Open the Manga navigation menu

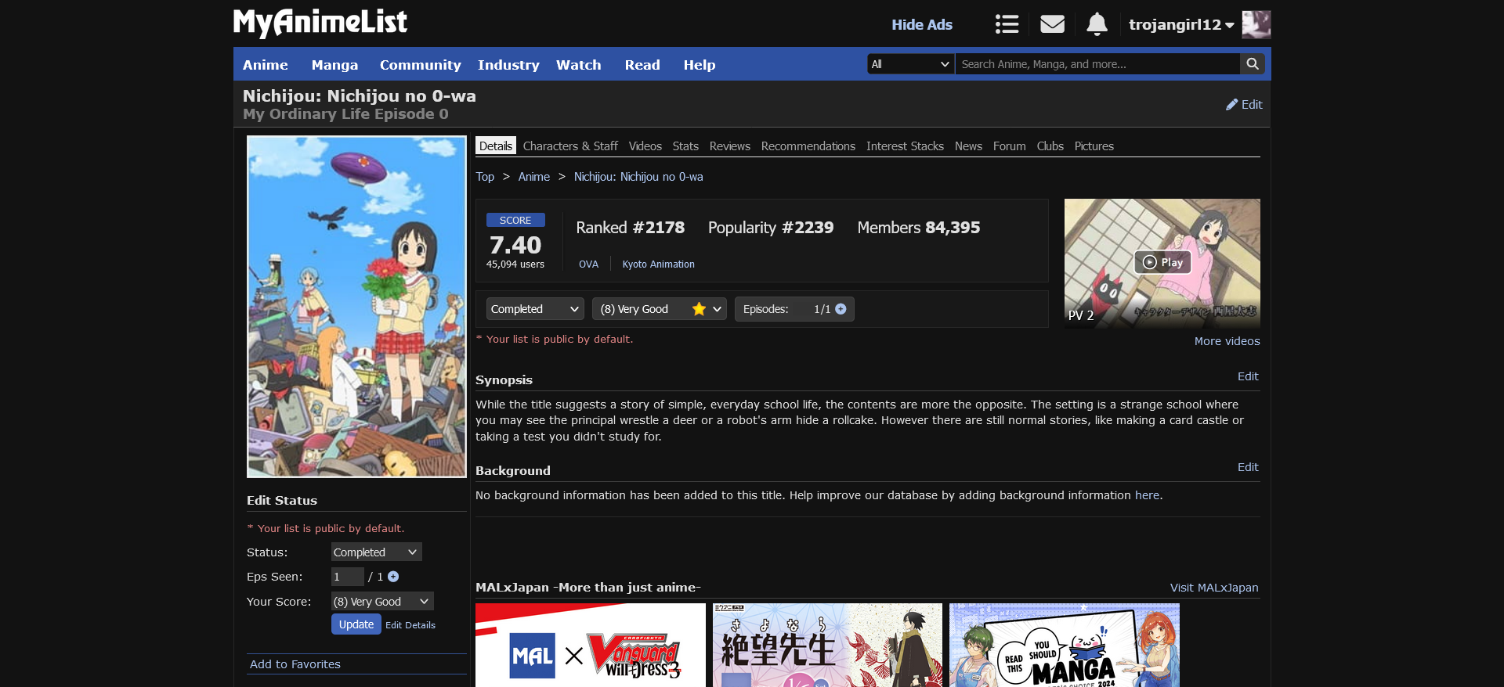(x=334, y=65)
